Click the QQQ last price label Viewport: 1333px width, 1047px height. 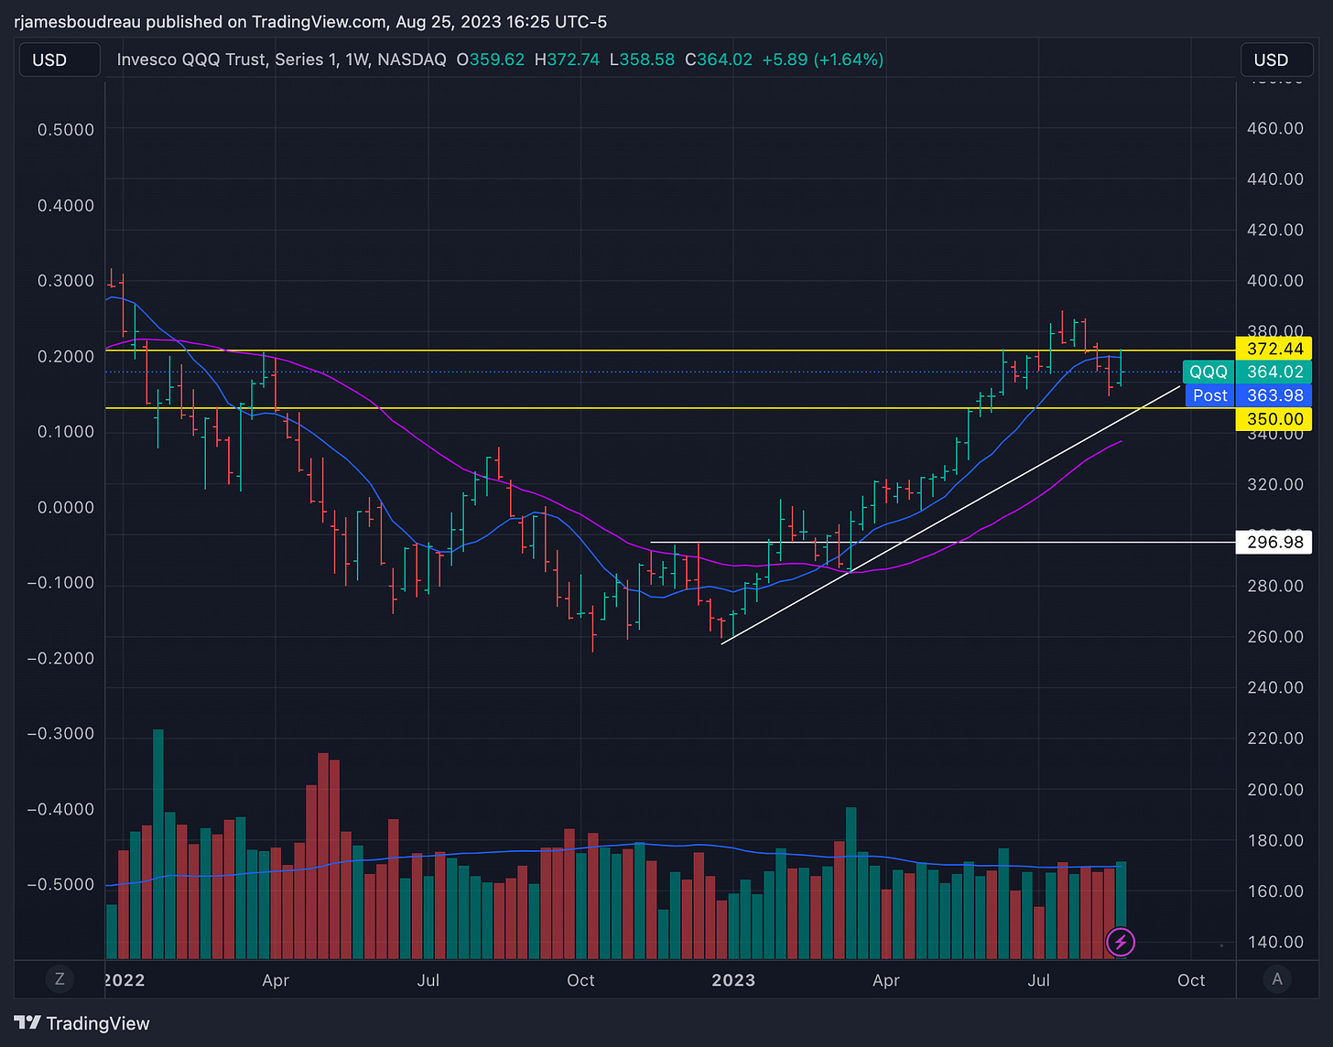[1247, 372]
